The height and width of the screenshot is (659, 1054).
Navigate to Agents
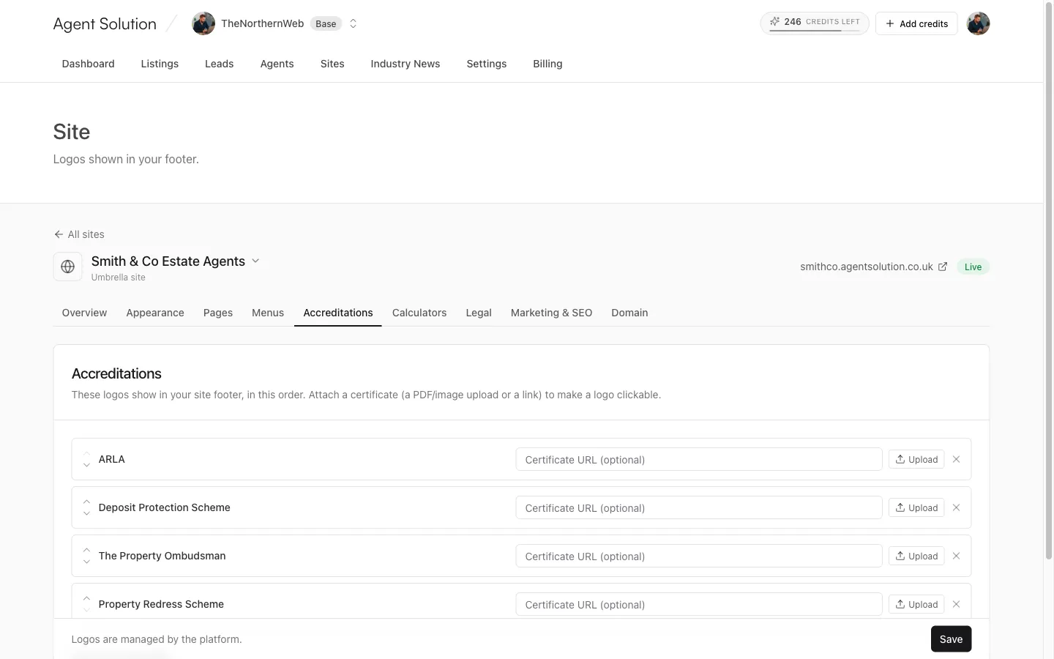(277, 64)
